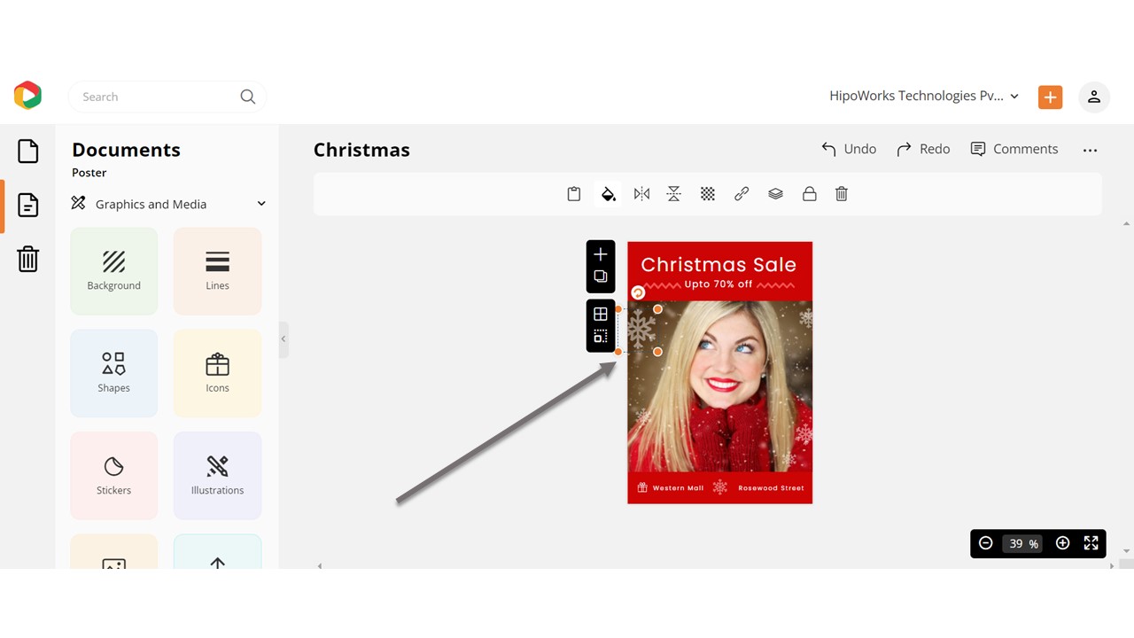Screen dimensions: 1134x638
Task: Undo the last action
Action: [848, 149]
